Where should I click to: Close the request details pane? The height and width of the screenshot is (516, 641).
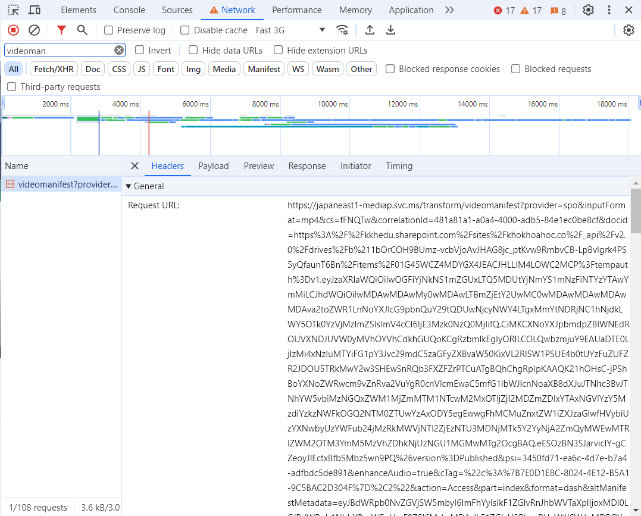click(x=135, y=165)
